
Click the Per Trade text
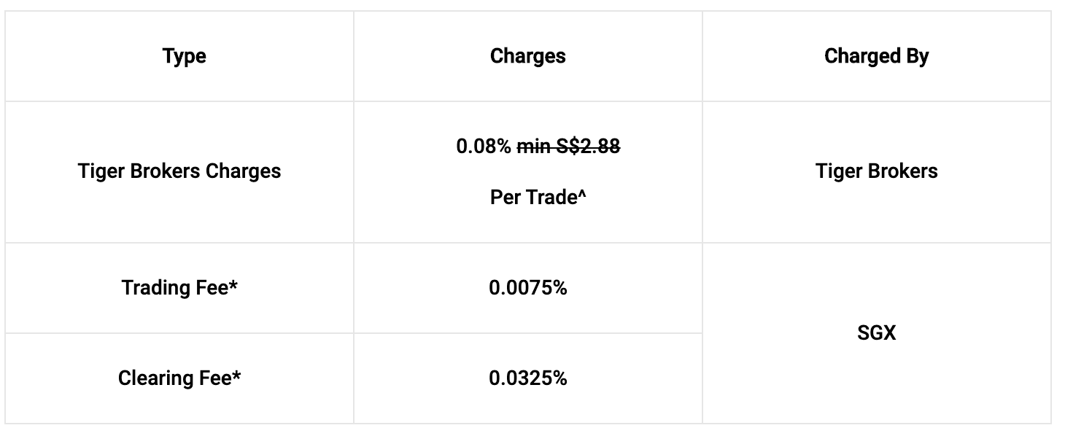[533, 198]
